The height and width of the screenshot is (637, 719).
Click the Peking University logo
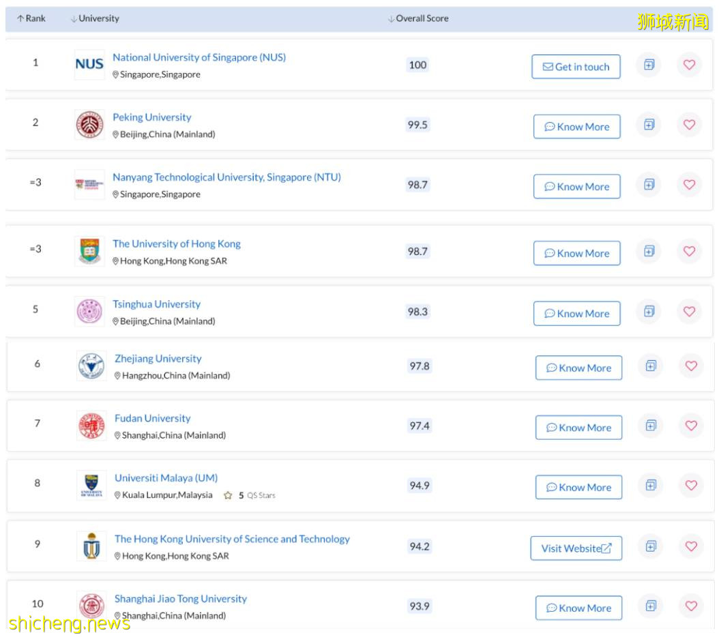point(89,125)
